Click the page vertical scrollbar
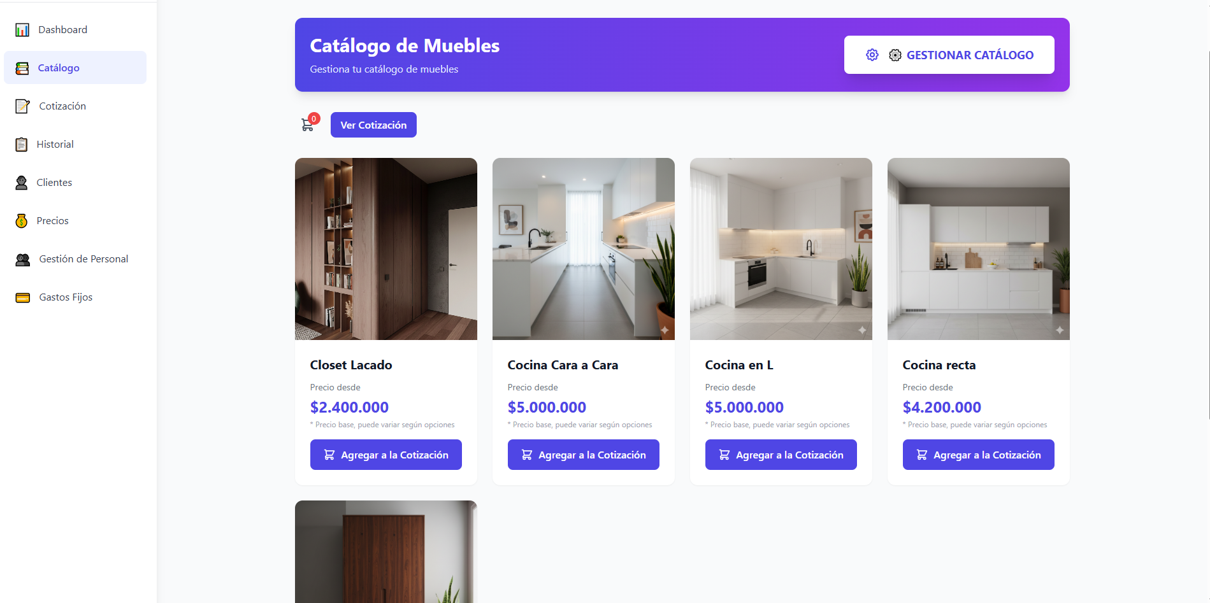The width and height of the screenshot is (1210, 603). (1207, 236)
